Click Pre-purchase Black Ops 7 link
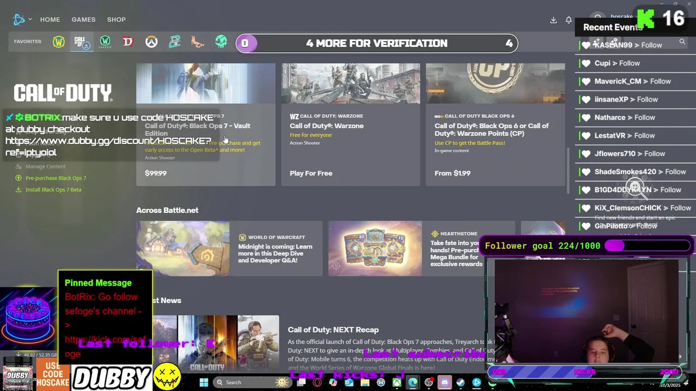The height and width of the screenshot is (391, 696). [x=55, y=178]
